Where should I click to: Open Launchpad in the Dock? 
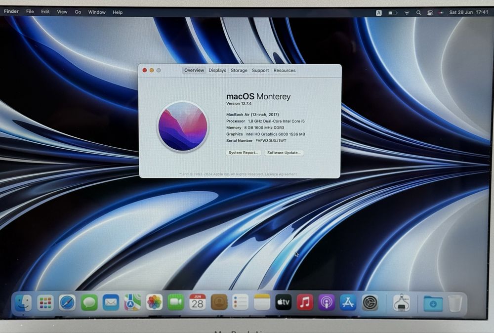(45, 303)
